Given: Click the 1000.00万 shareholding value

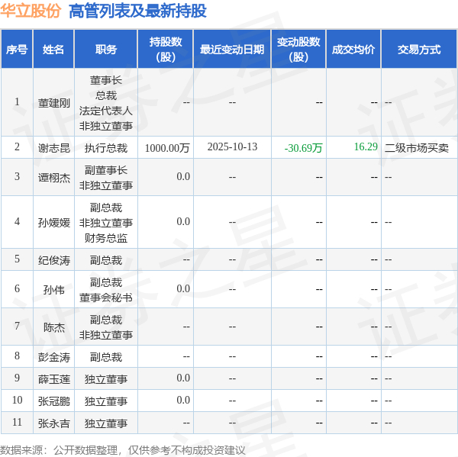Looking at the screenshot, I should [167, 148].
